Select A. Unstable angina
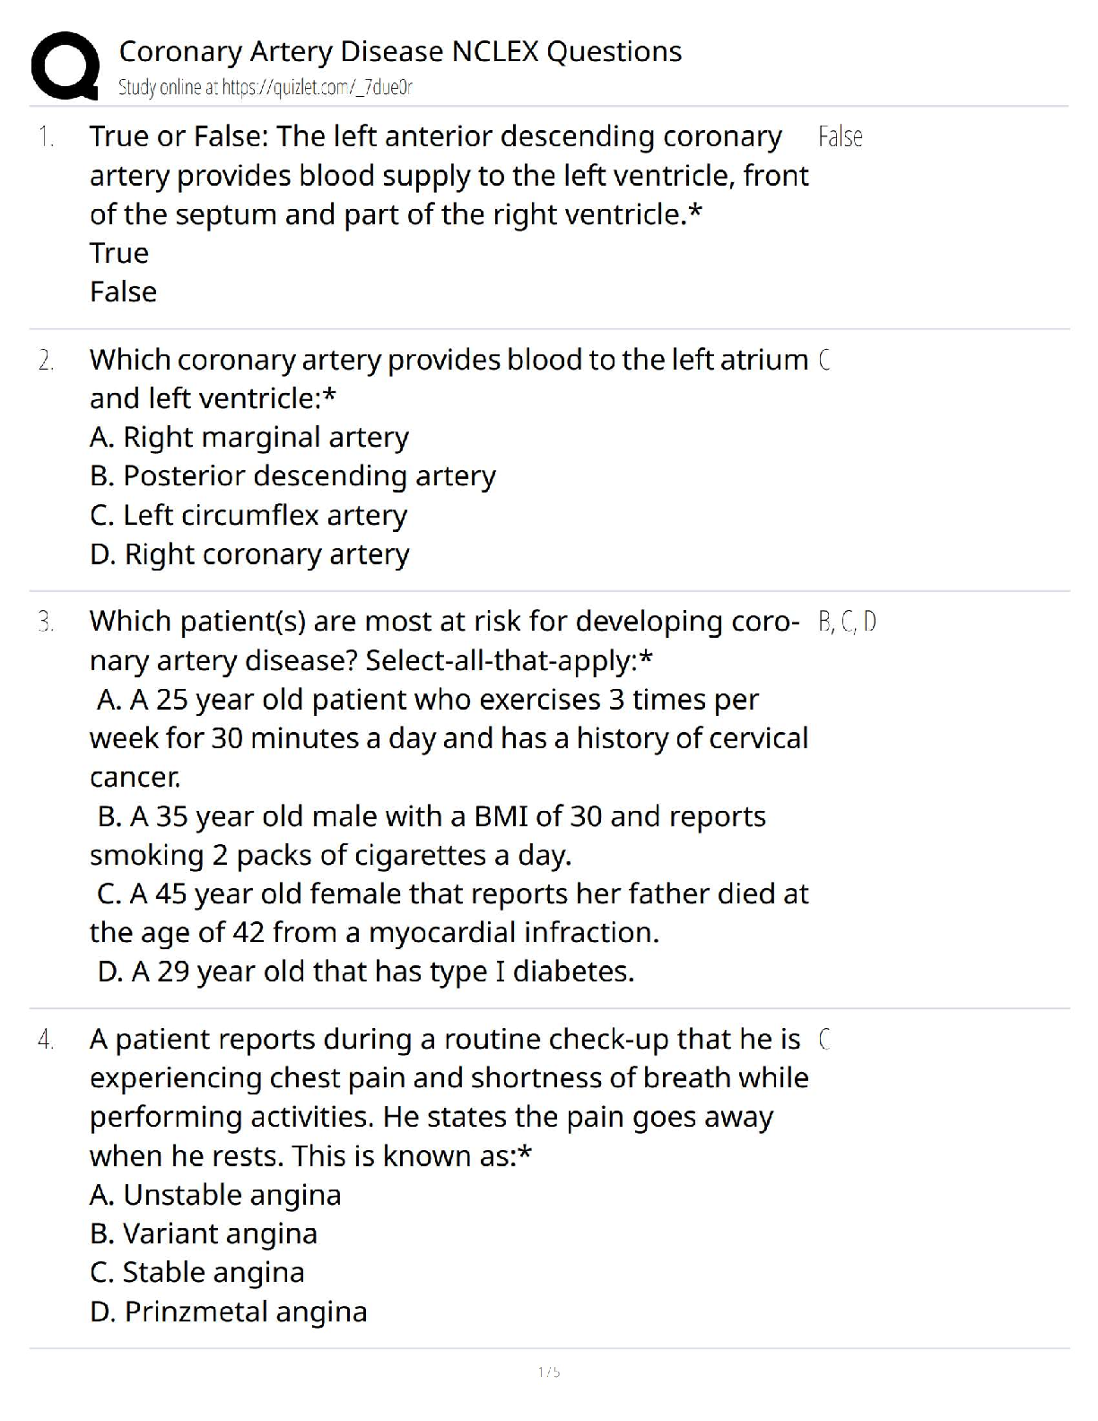Image resolution: width=1098 pixels, height=1421 pixels. pos(215,1195)
